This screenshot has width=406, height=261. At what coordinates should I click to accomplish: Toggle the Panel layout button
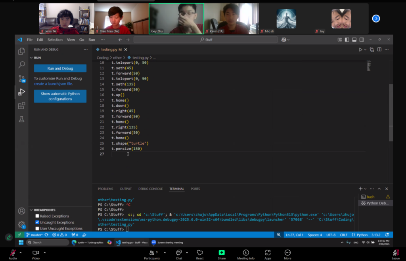point(354,40)
